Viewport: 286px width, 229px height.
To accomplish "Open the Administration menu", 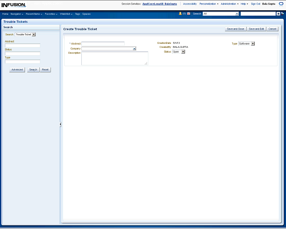I will (229, 4).
